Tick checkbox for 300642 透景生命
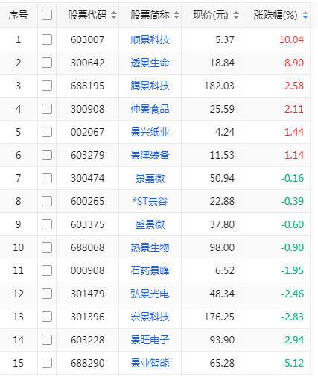Screen dimensions: 318x380 47,63
